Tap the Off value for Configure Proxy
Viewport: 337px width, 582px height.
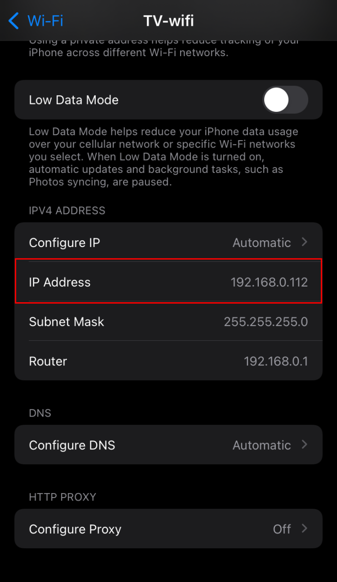282,529
